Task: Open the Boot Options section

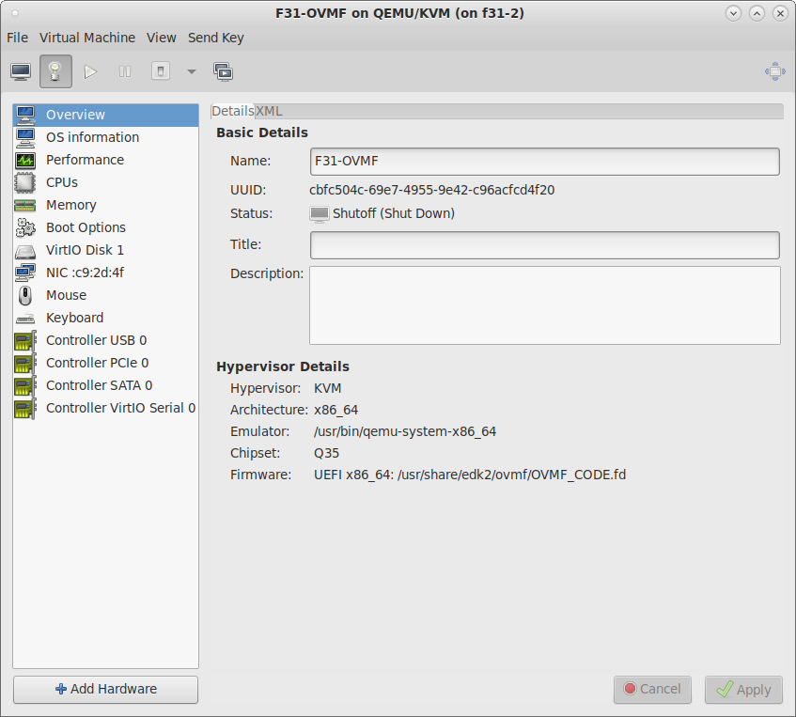Action: click(86, 227)
